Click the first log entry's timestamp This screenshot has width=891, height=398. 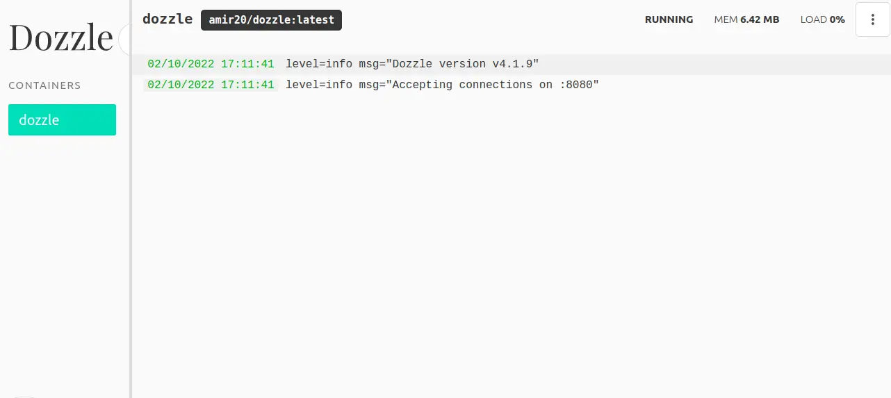tap(211, 64)
